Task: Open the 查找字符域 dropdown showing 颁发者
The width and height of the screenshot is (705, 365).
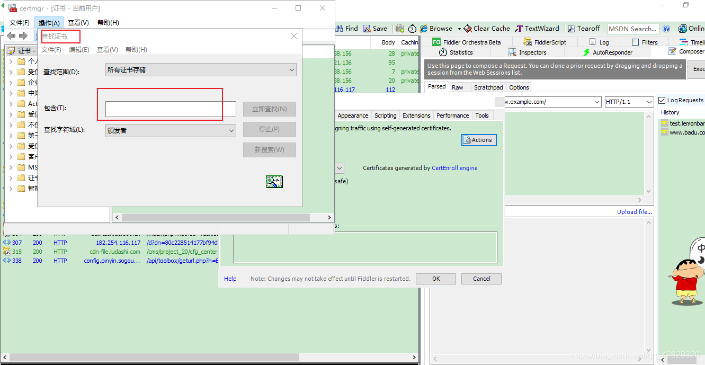Action: click(171, 130)
